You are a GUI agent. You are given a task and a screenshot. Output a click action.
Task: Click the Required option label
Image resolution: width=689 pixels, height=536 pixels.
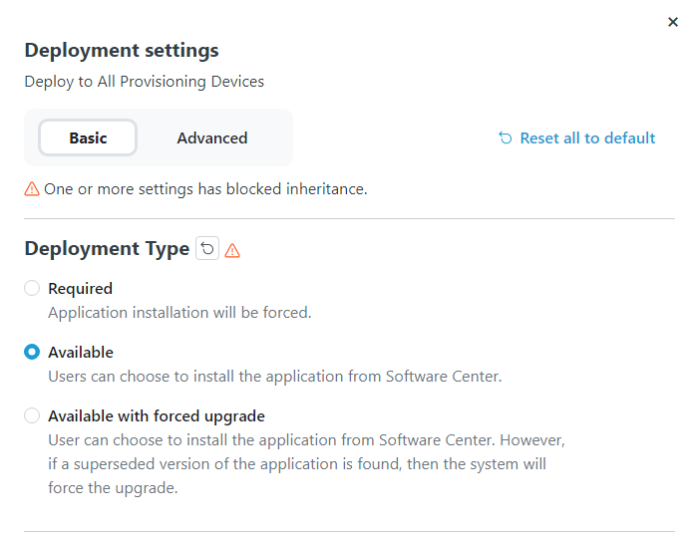click(80, 289)
